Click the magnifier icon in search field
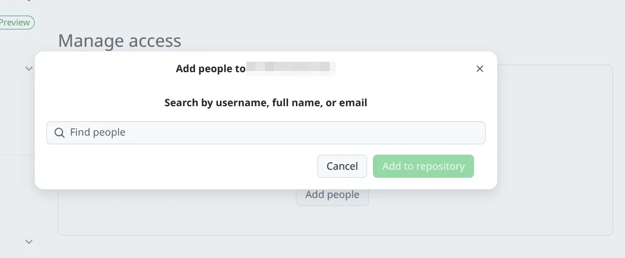 [x=59, y=133]
